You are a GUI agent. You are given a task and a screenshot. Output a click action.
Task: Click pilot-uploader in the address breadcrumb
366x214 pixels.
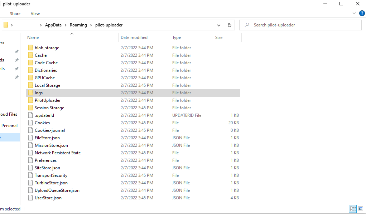tap(109, 25)
